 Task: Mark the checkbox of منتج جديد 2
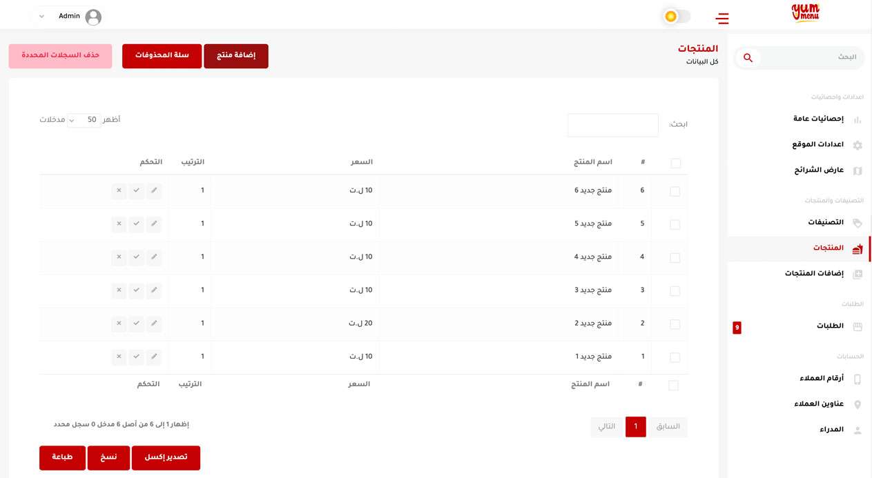click(675, 324)
